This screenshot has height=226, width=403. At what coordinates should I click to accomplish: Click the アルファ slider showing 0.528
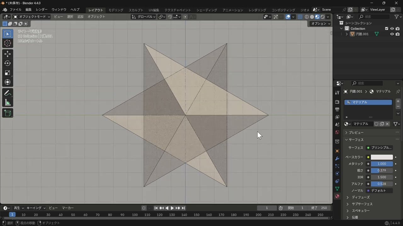382,184
